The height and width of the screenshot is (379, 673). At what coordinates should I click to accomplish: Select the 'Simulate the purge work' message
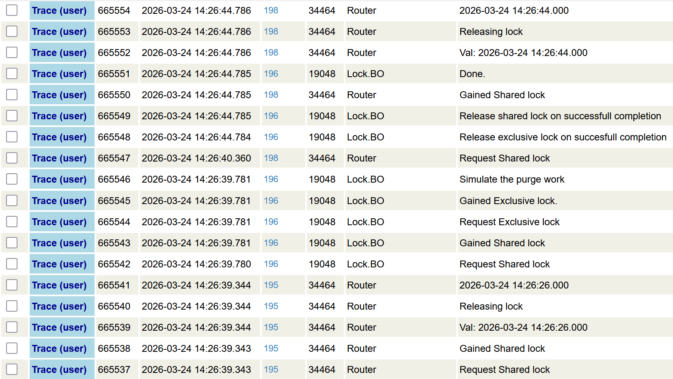(x=511, y=179)
